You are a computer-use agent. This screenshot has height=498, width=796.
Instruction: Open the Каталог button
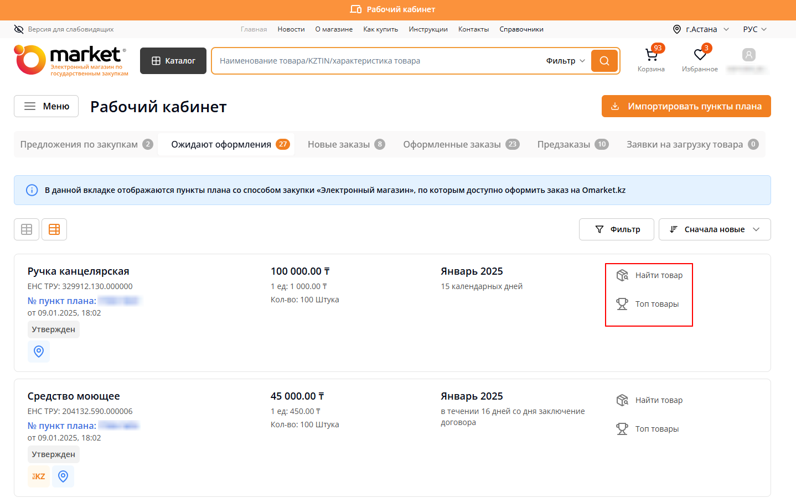point(173,61)
